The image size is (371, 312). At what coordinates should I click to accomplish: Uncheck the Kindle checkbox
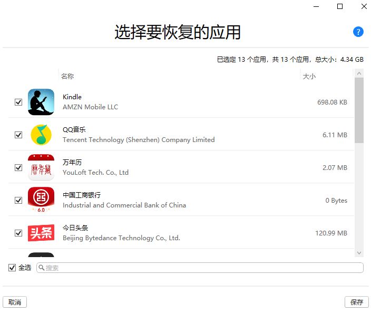[x=18, y=102]
